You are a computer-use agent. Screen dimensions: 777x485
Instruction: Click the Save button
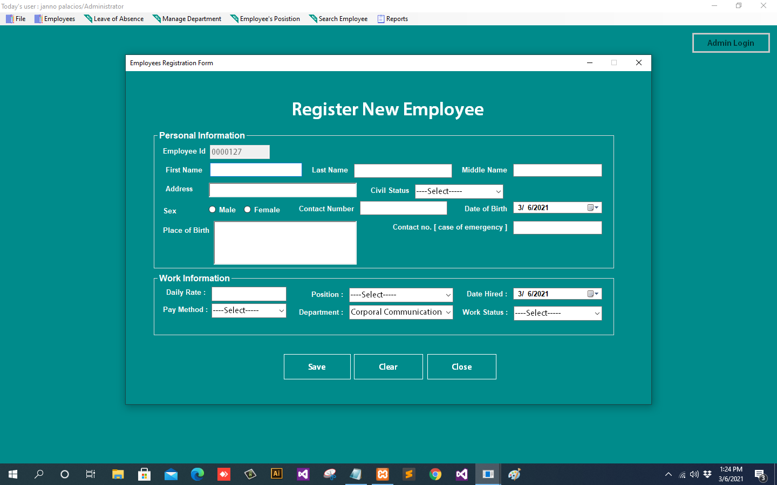[317, 366]
